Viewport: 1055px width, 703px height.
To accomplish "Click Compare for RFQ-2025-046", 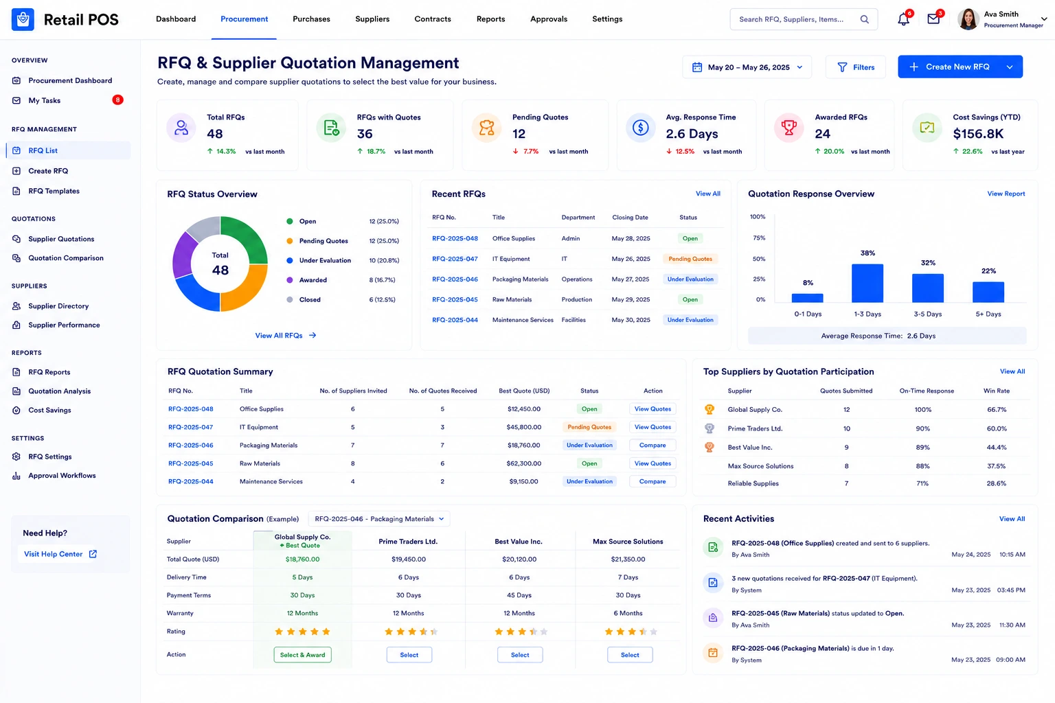I will 653,446.
